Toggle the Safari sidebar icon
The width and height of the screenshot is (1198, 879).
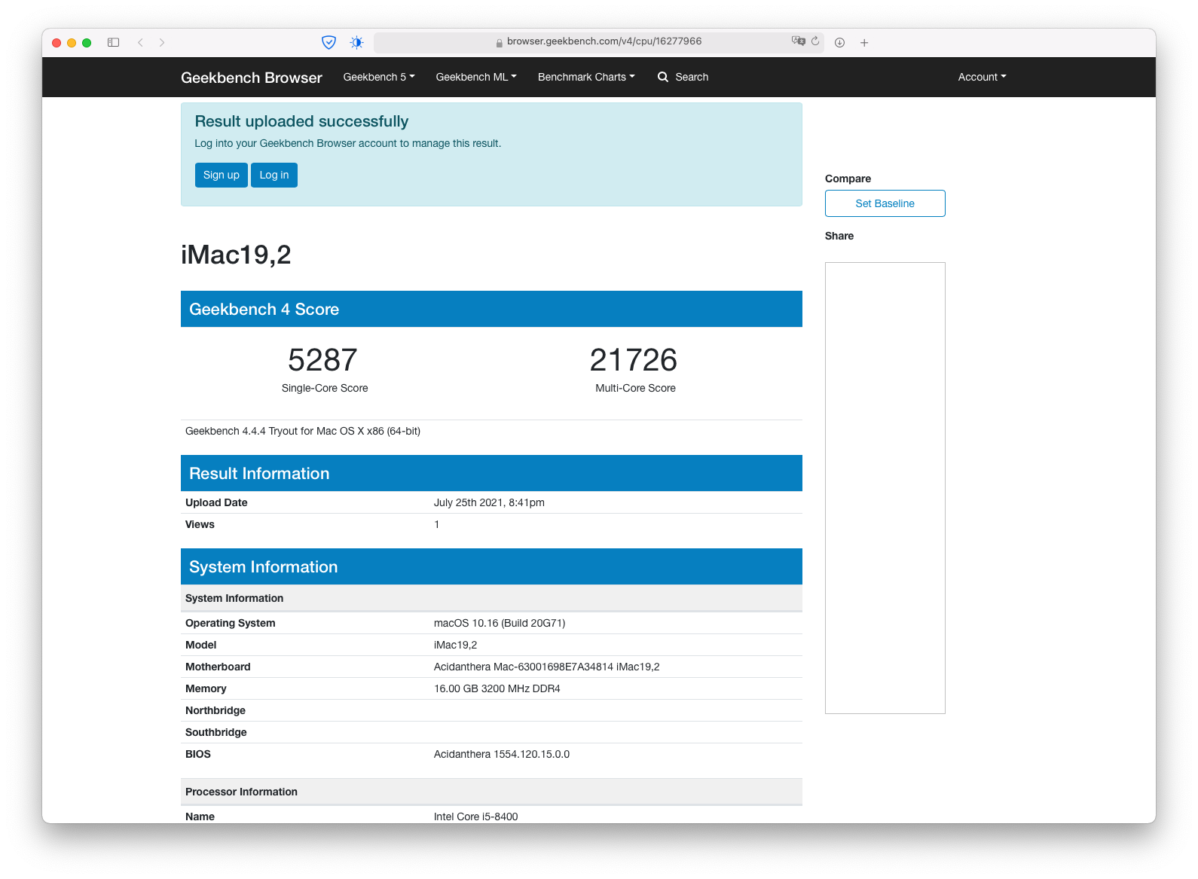(114, 42)
